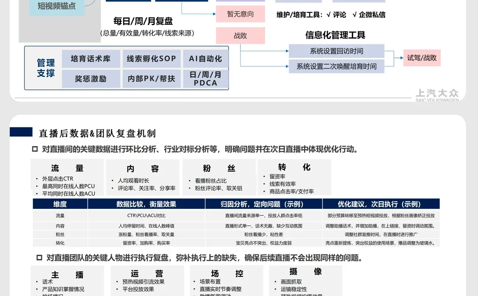This screenshot has height=296, width=478.
Task: Select the 日/周/月PDCA block
Action: coord(205,79)
